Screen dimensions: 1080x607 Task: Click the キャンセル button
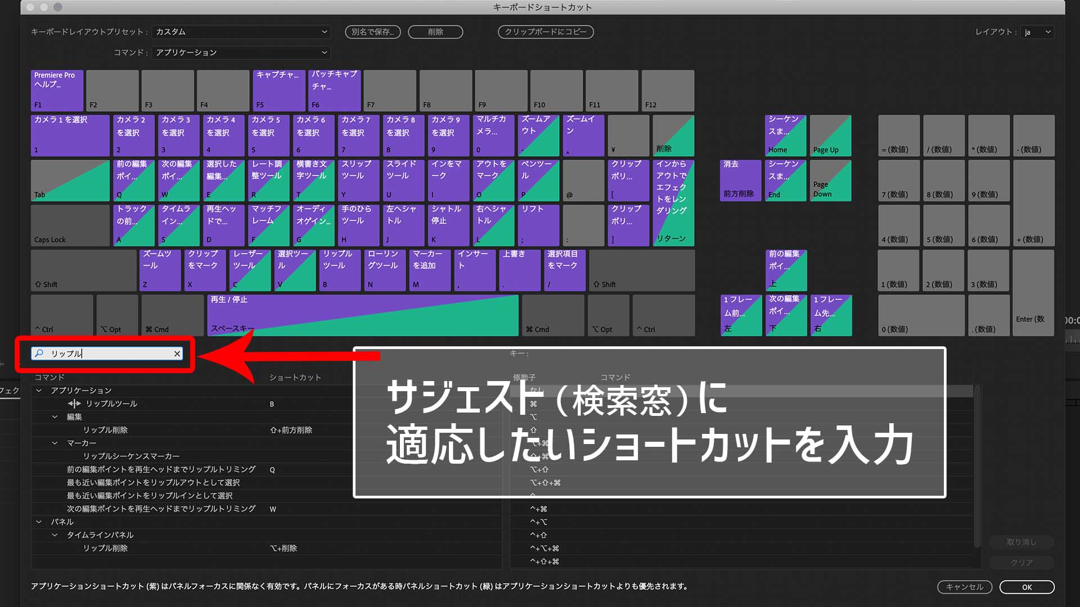[x=965, y=587]
